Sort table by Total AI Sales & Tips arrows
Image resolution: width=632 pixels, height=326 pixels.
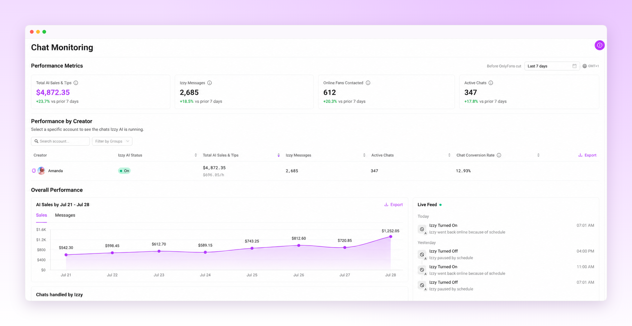click(278, 155)
